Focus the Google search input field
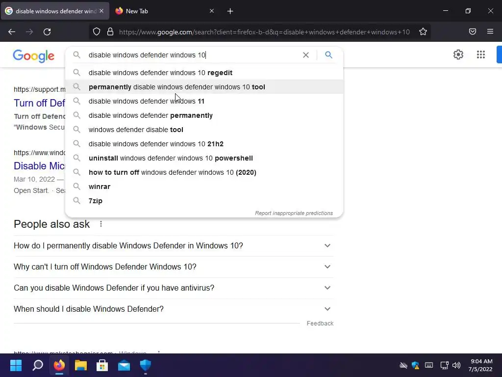The width and height of the screenshot is (502, 377). pyautogui.click(x=192, y=55)
